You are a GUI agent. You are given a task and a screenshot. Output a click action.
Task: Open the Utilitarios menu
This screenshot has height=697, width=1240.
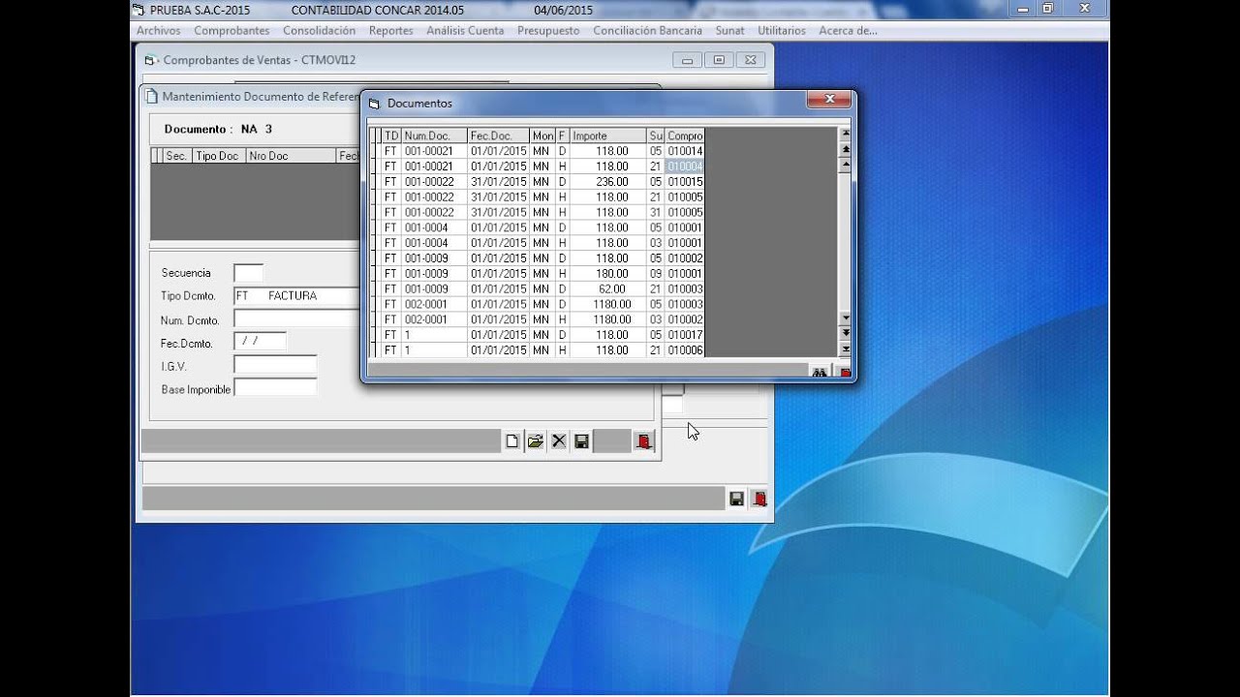781,30
